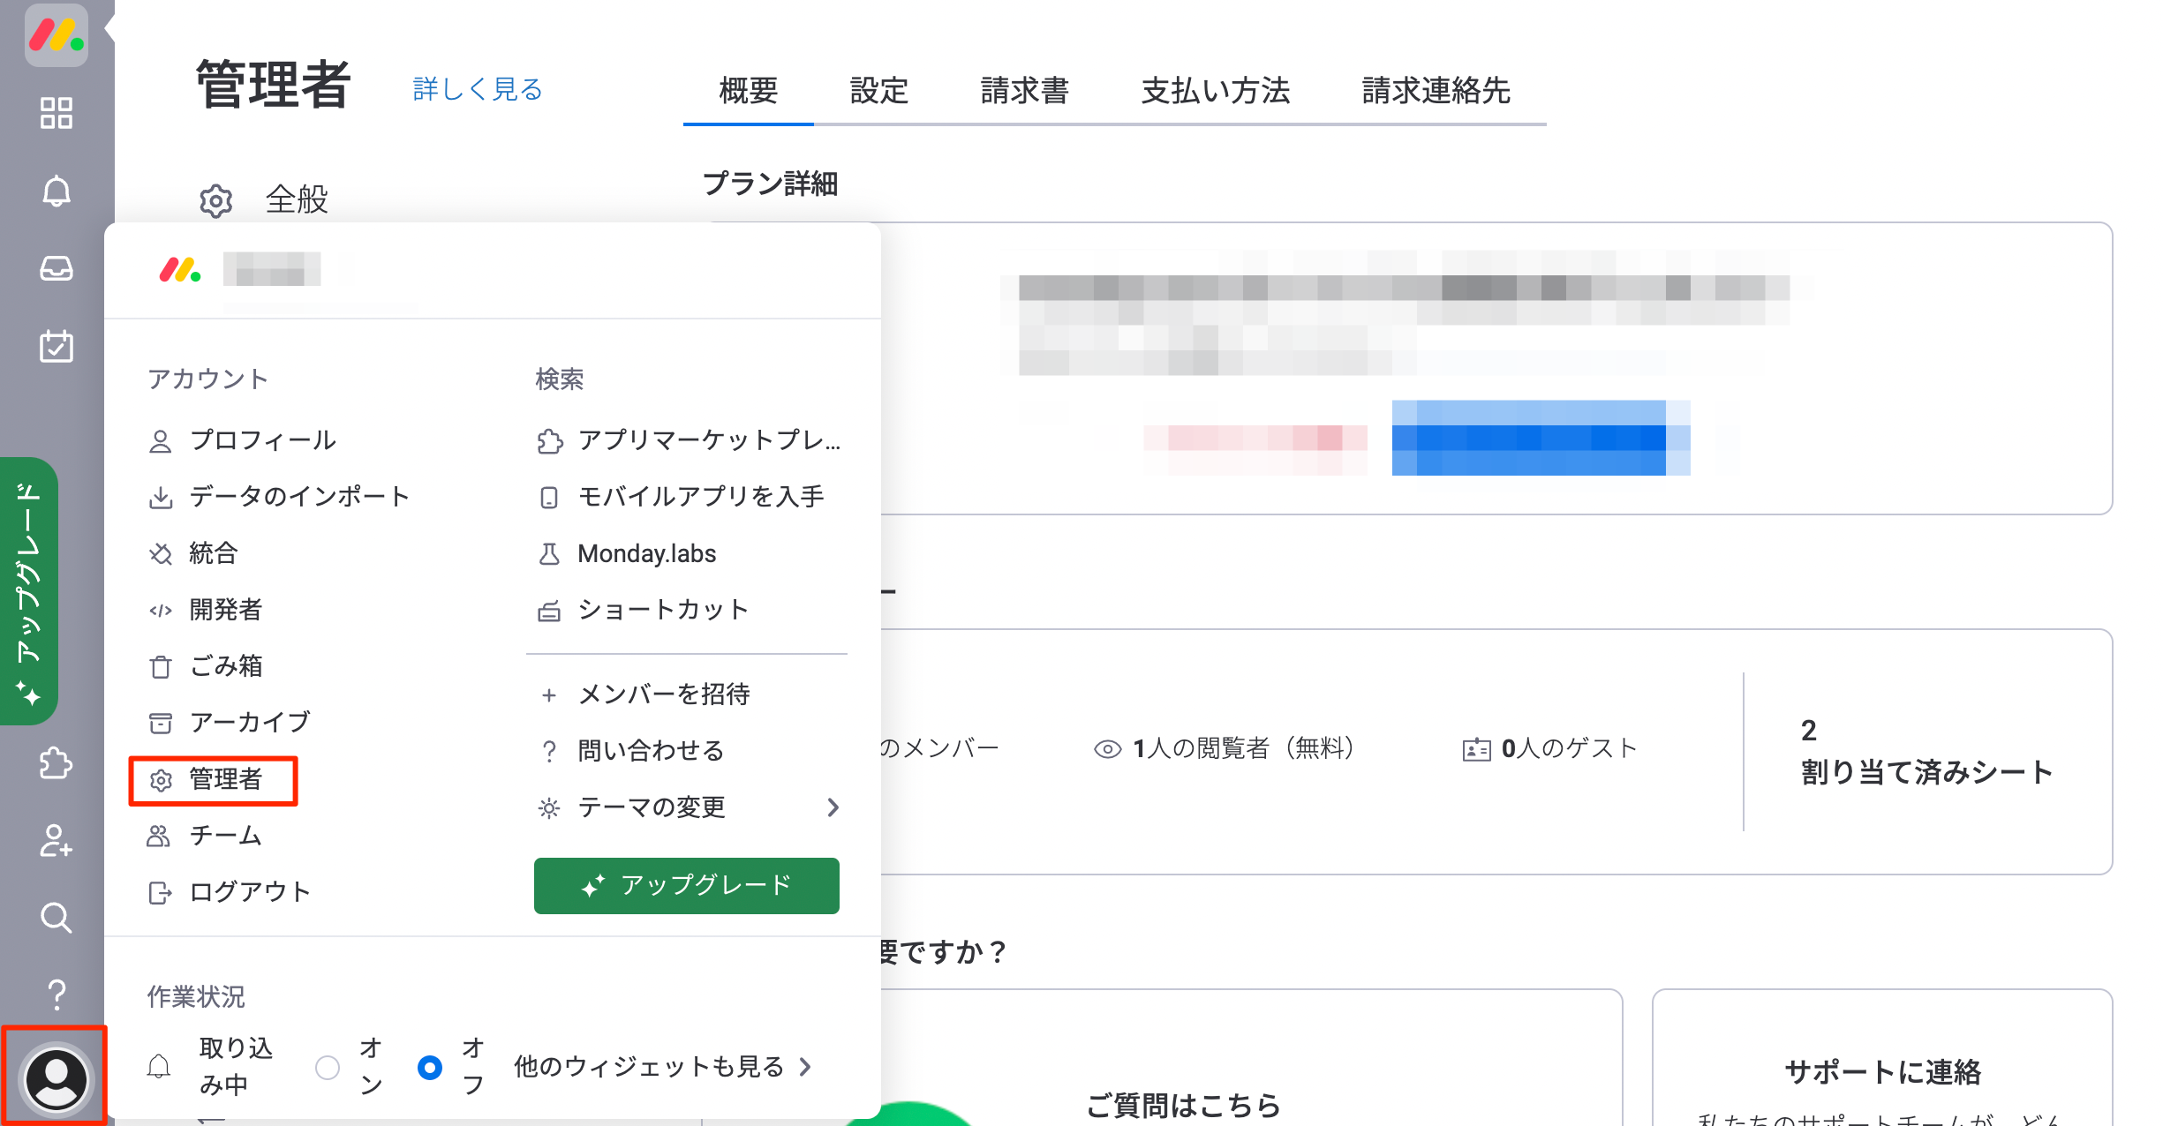Image resolution: width=2163 pixels, height=1126 pixels.
Task: Open the inbox icon in sidebar
Action: click(x=57, y=268)
